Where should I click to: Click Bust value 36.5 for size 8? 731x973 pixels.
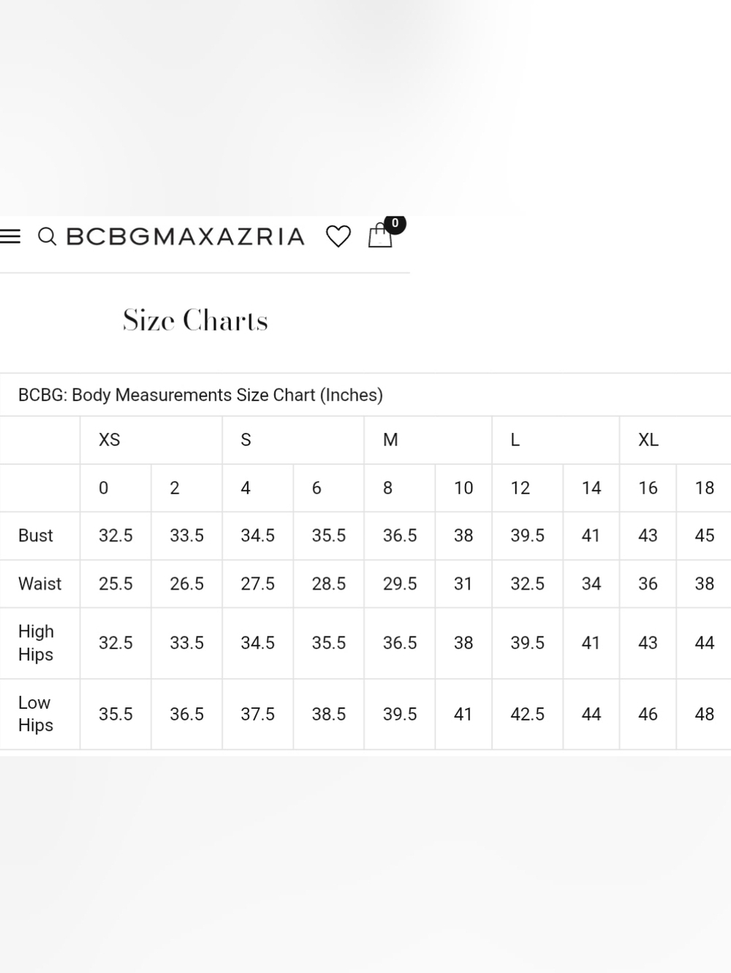click(400, 536)
